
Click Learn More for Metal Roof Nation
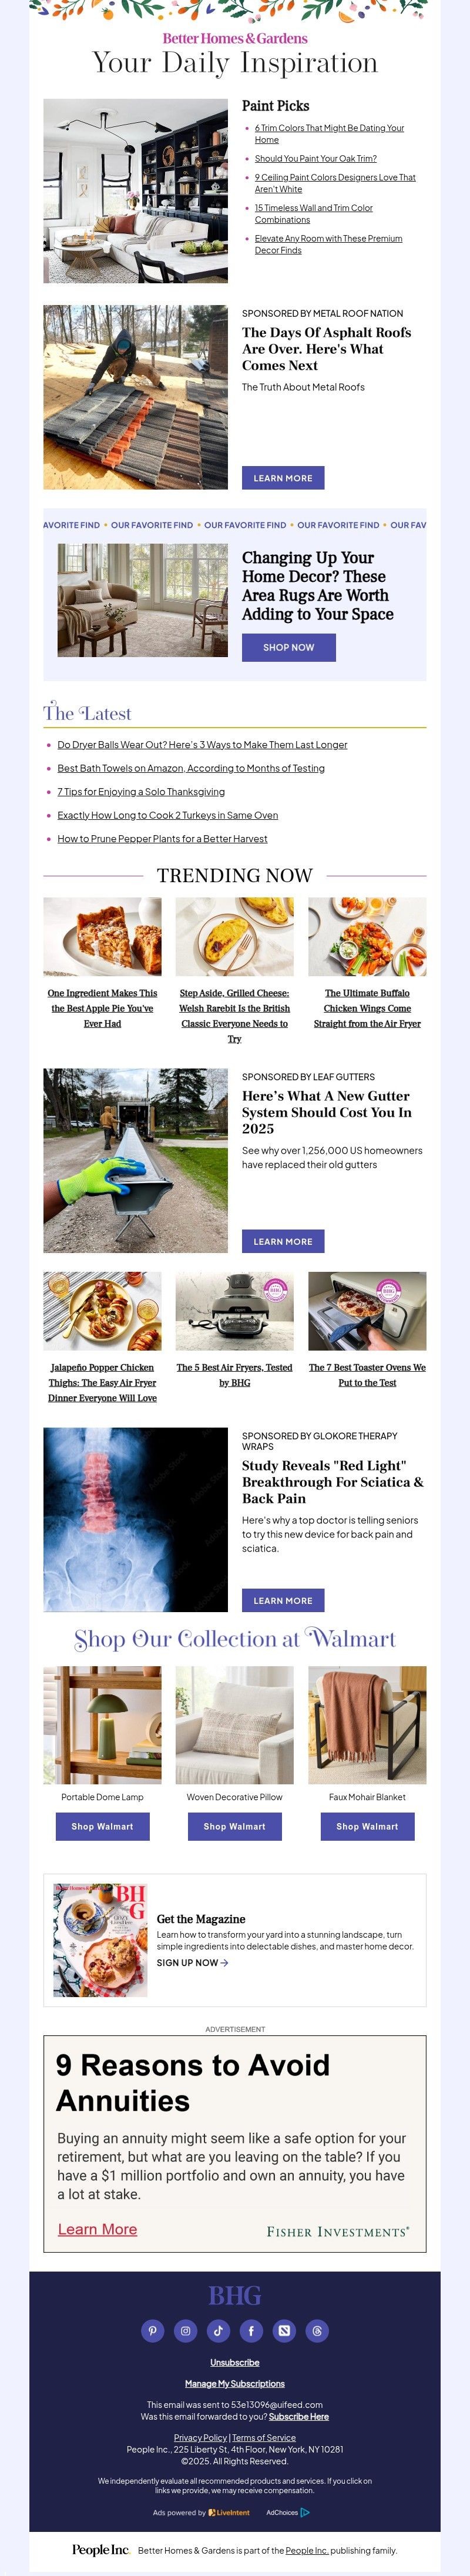pyautogui.click(x=283, y=478)
